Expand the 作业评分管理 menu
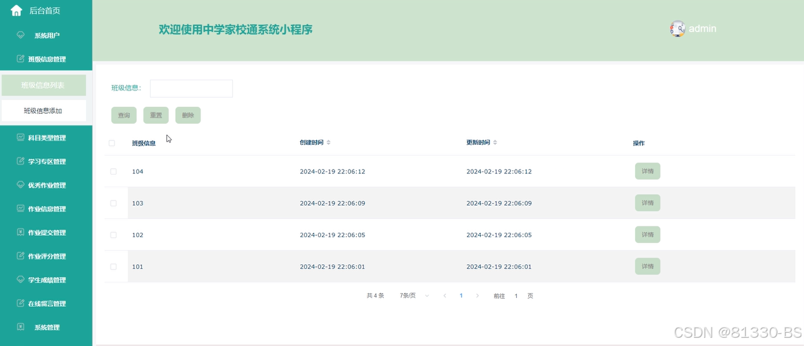 46,256
